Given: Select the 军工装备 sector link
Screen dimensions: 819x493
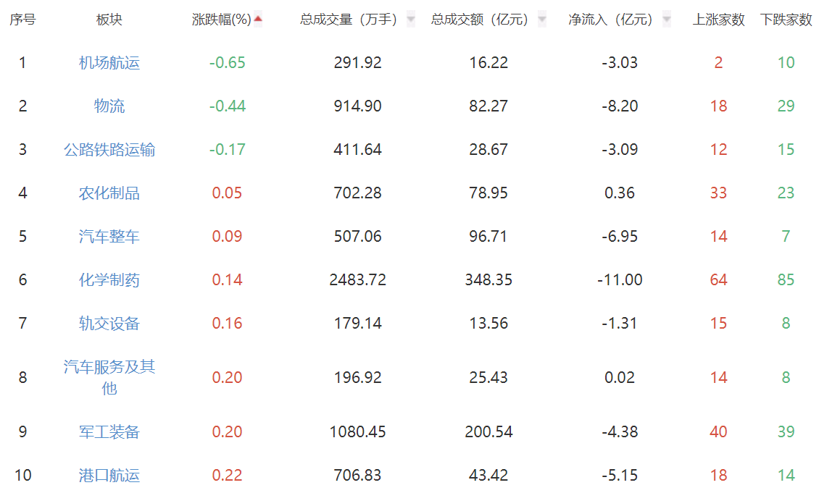Looking at the screenshot, I should click(x=109, y=432).
